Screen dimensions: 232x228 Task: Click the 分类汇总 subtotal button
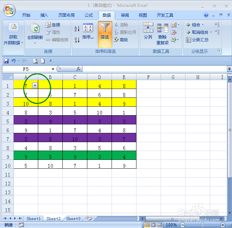click(197, 40)
